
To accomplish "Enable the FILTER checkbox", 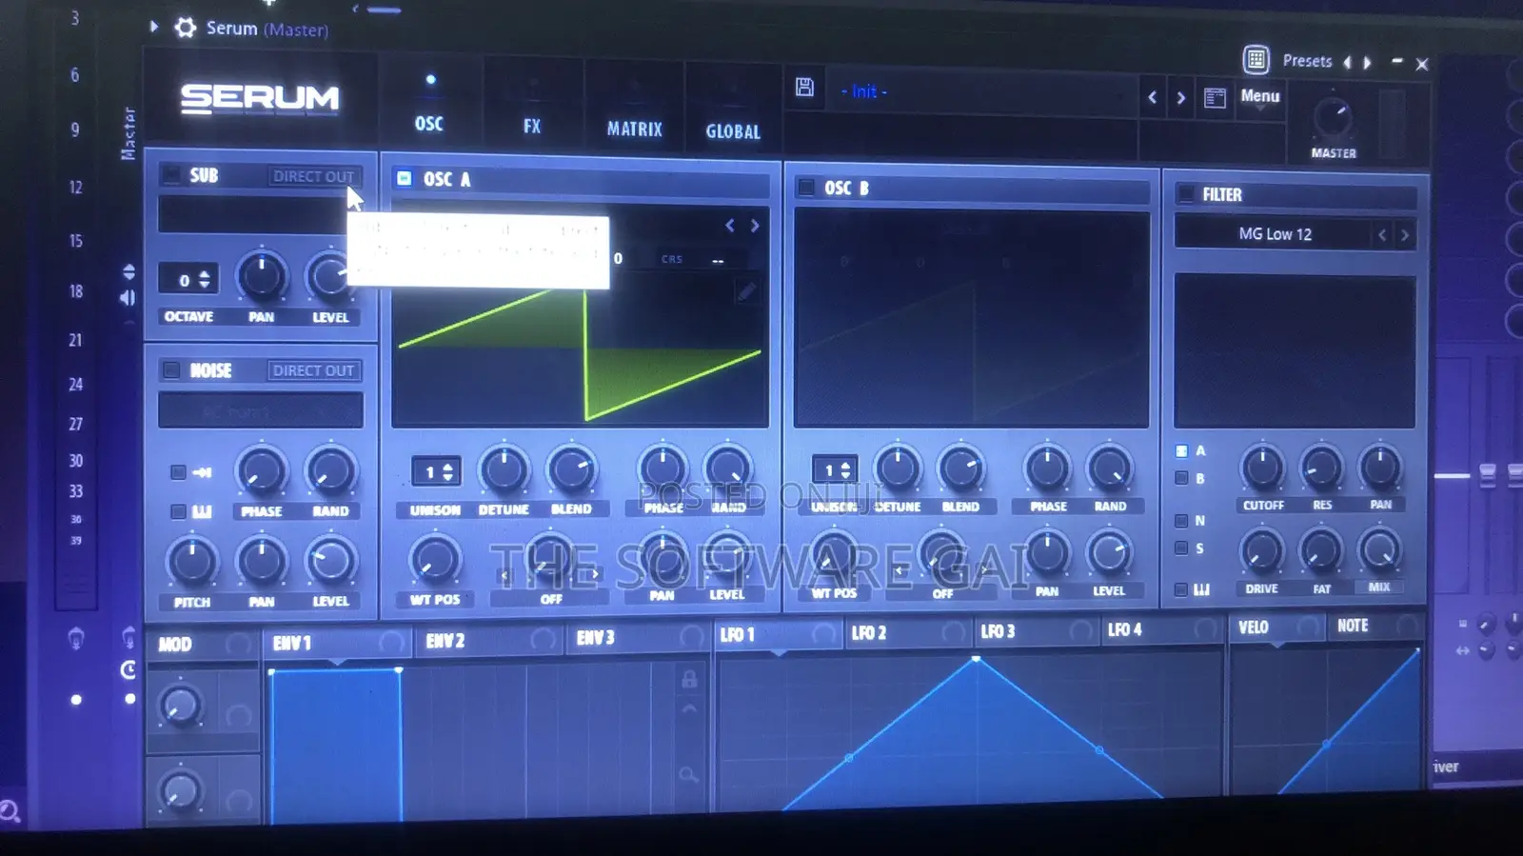I will point(1185,194).
